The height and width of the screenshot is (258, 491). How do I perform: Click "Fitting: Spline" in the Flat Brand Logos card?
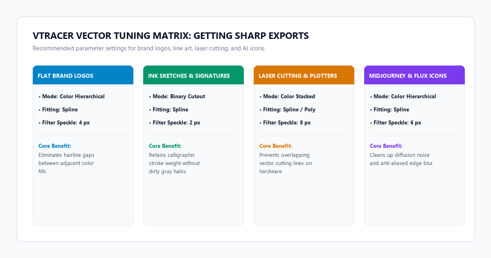(58, 110)
